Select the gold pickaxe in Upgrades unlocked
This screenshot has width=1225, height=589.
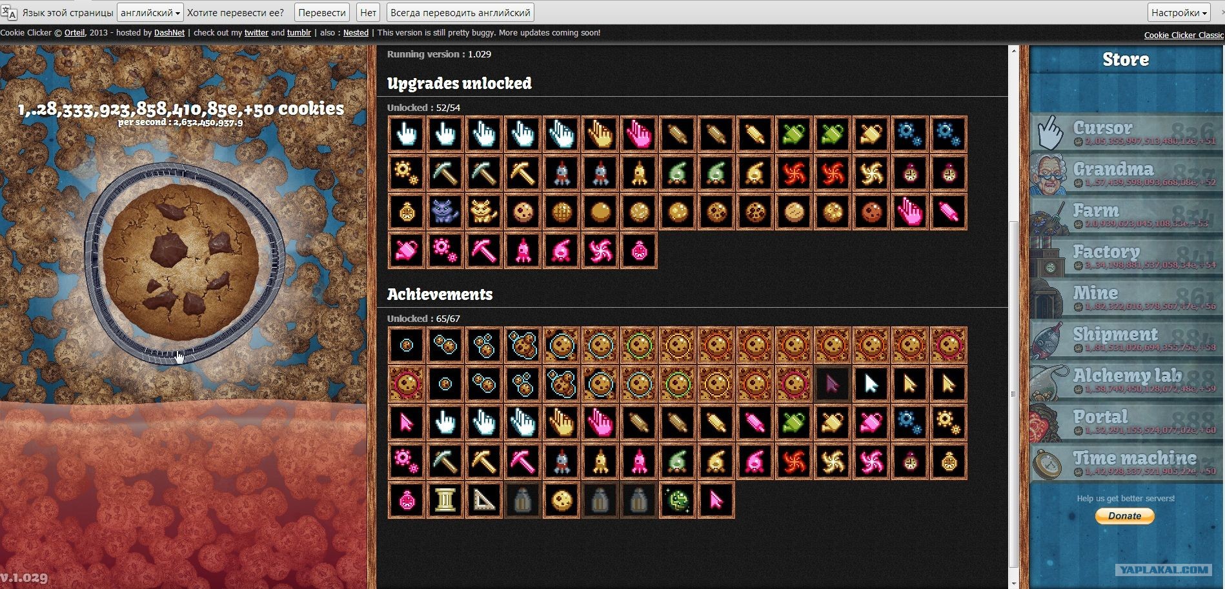pos(523,173)
